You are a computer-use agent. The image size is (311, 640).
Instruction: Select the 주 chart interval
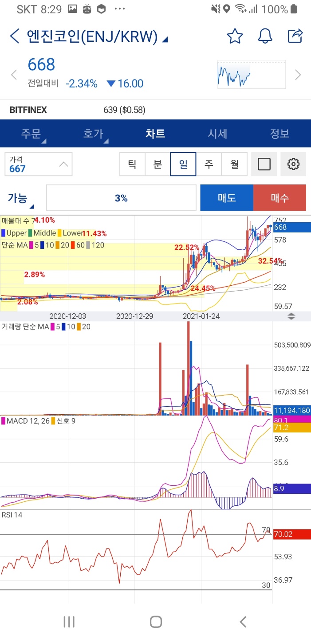point(209,164)
